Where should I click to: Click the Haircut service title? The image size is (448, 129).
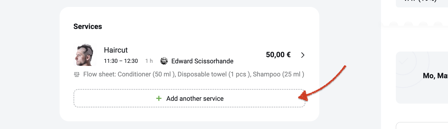point(116,50)
